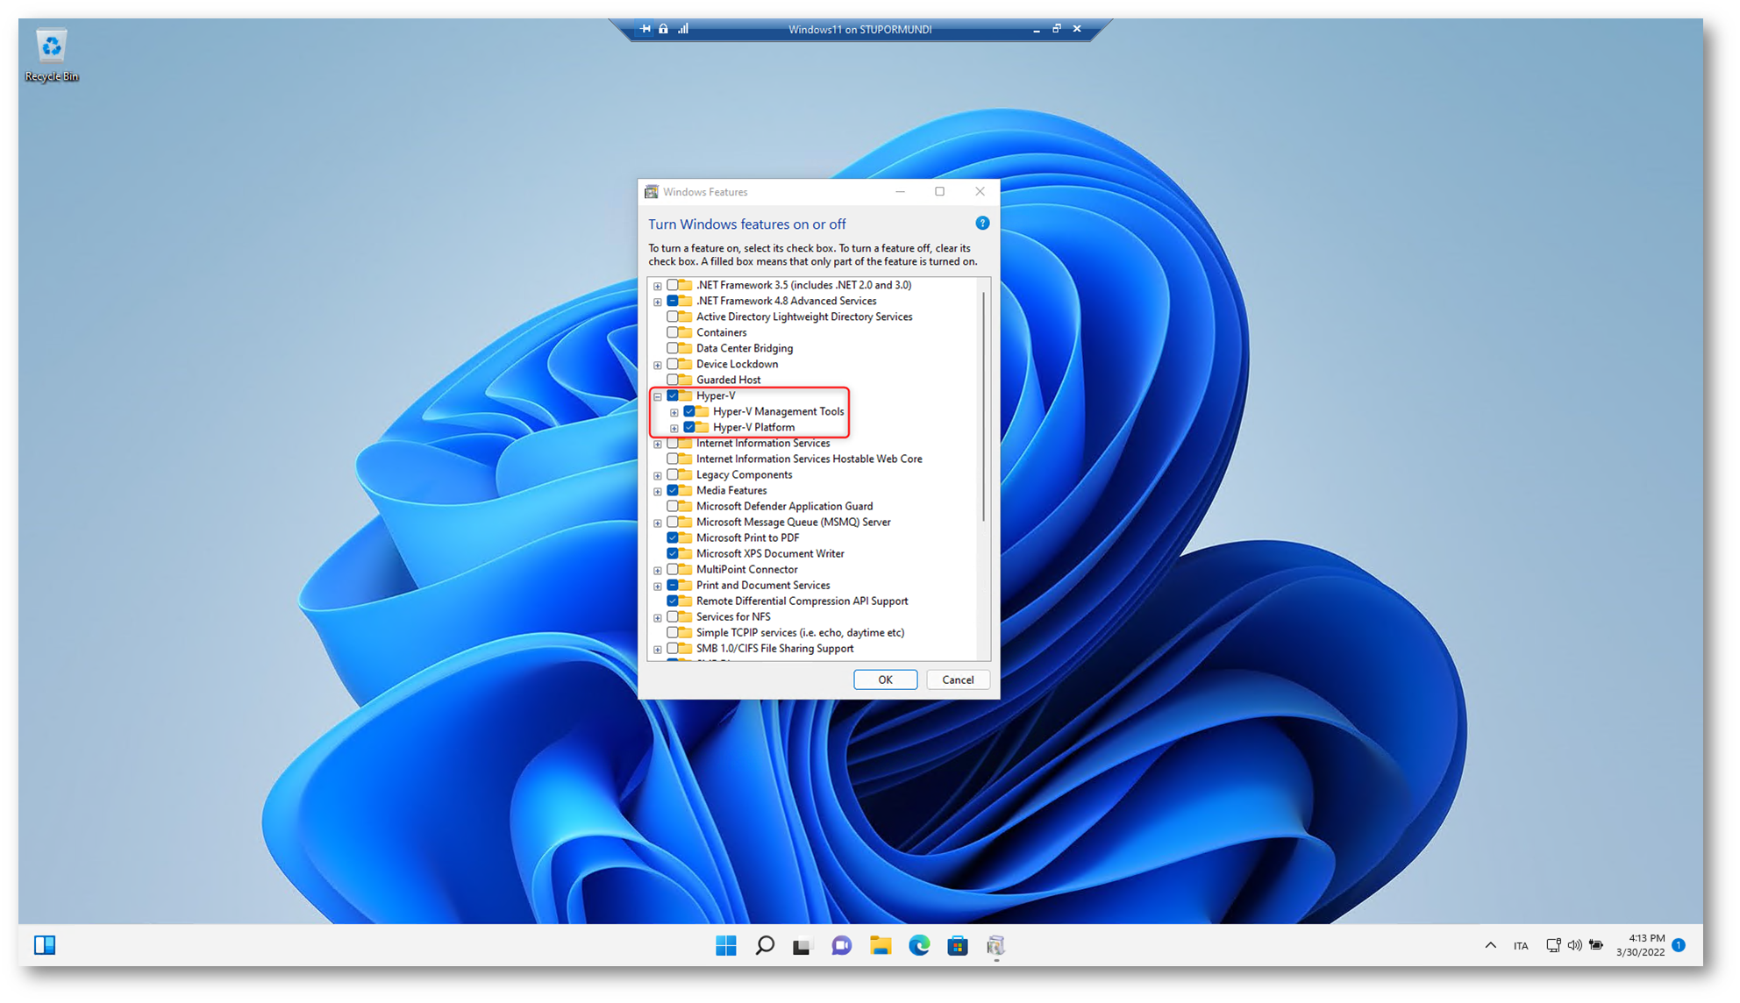Click the feature list vertical scrollbar
Image resolution: width=1740 pixels, height=1003 pixels.
(983, 403)
